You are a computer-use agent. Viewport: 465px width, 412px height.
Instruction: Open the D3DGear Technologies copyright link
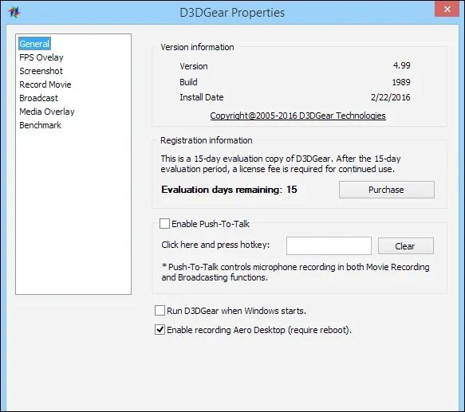click(298, 116)
